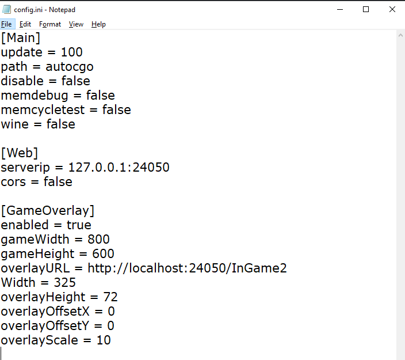Screen dimensions: 405x360
Task: Click the [GameOverlay] section header line
Action: point(48,210)
